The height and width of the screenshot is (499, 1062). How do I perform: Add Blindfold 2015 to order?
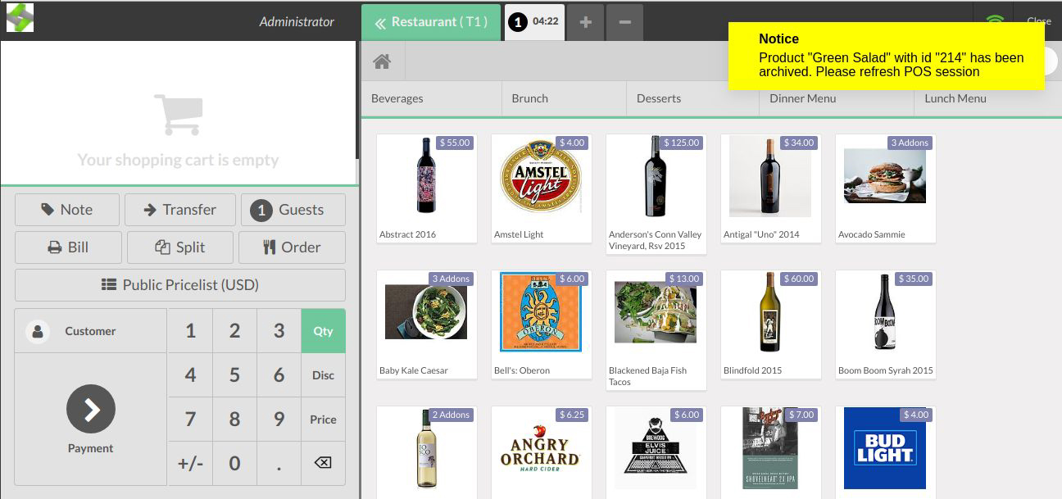[771, 324]
